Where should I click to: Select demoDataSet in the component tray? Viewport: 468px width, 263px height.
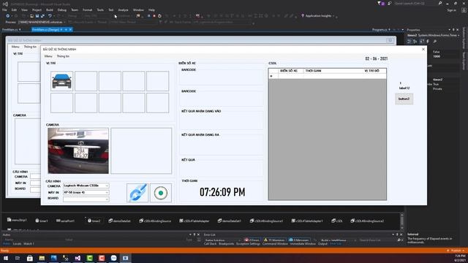119,221
